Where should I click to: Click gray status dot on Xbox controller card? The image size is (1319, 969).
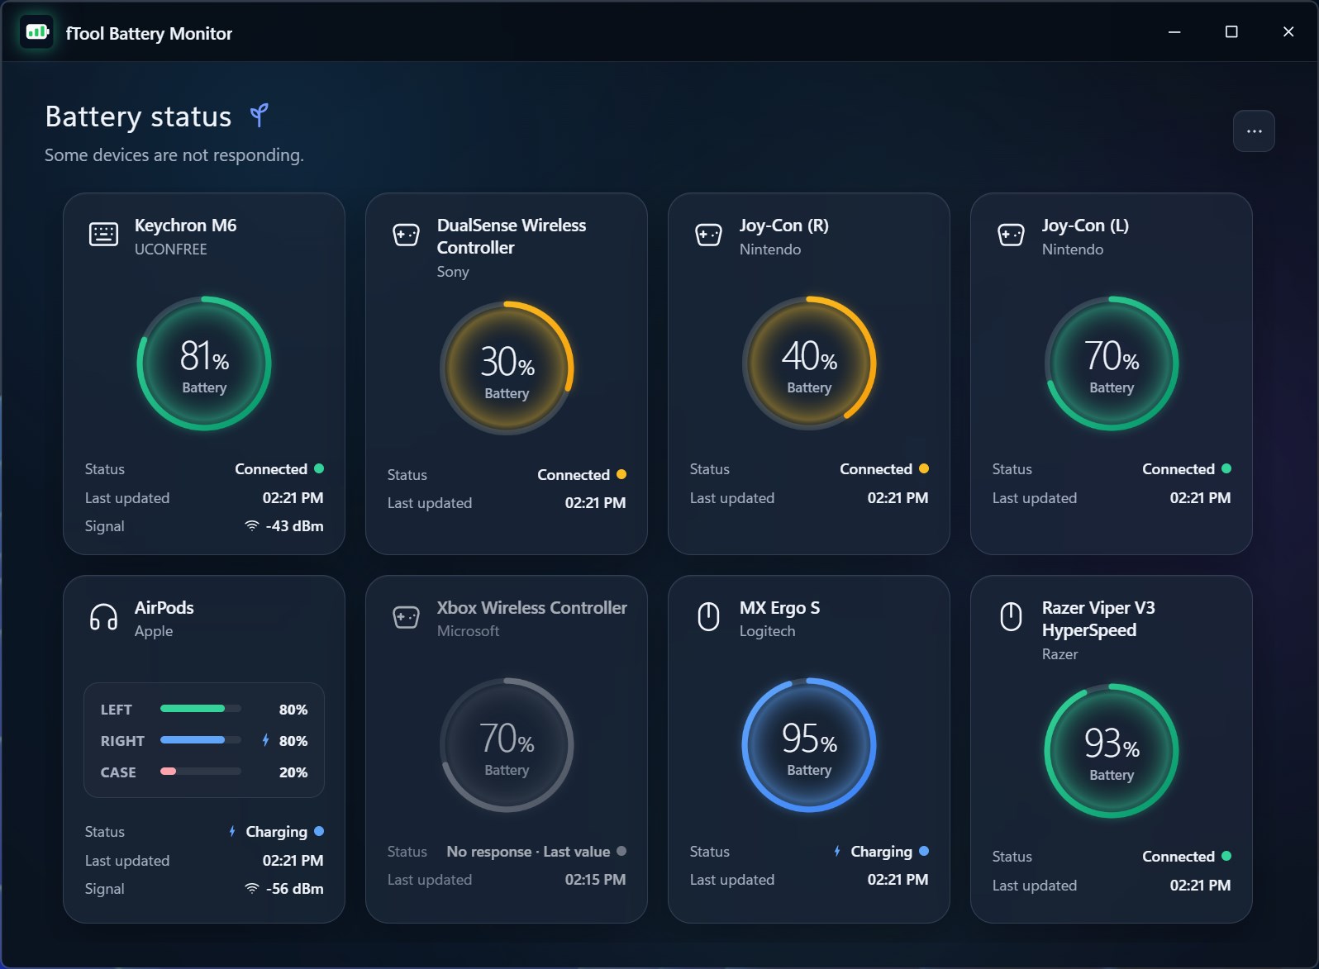(x=621, y=851)
